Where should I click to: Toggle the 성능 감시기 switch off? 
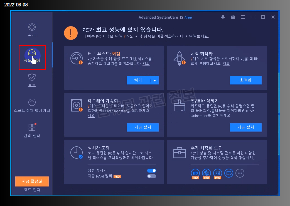click(x=152, y=170)
